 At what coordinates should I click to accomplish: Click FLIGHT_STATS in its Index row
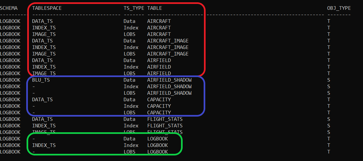pyautogui.click(x=165, y=126)
